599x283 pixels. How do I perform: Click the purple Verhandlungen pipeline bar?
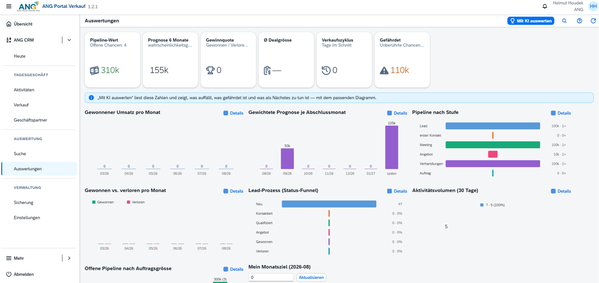pyautogui.click(x=493, y=164)
